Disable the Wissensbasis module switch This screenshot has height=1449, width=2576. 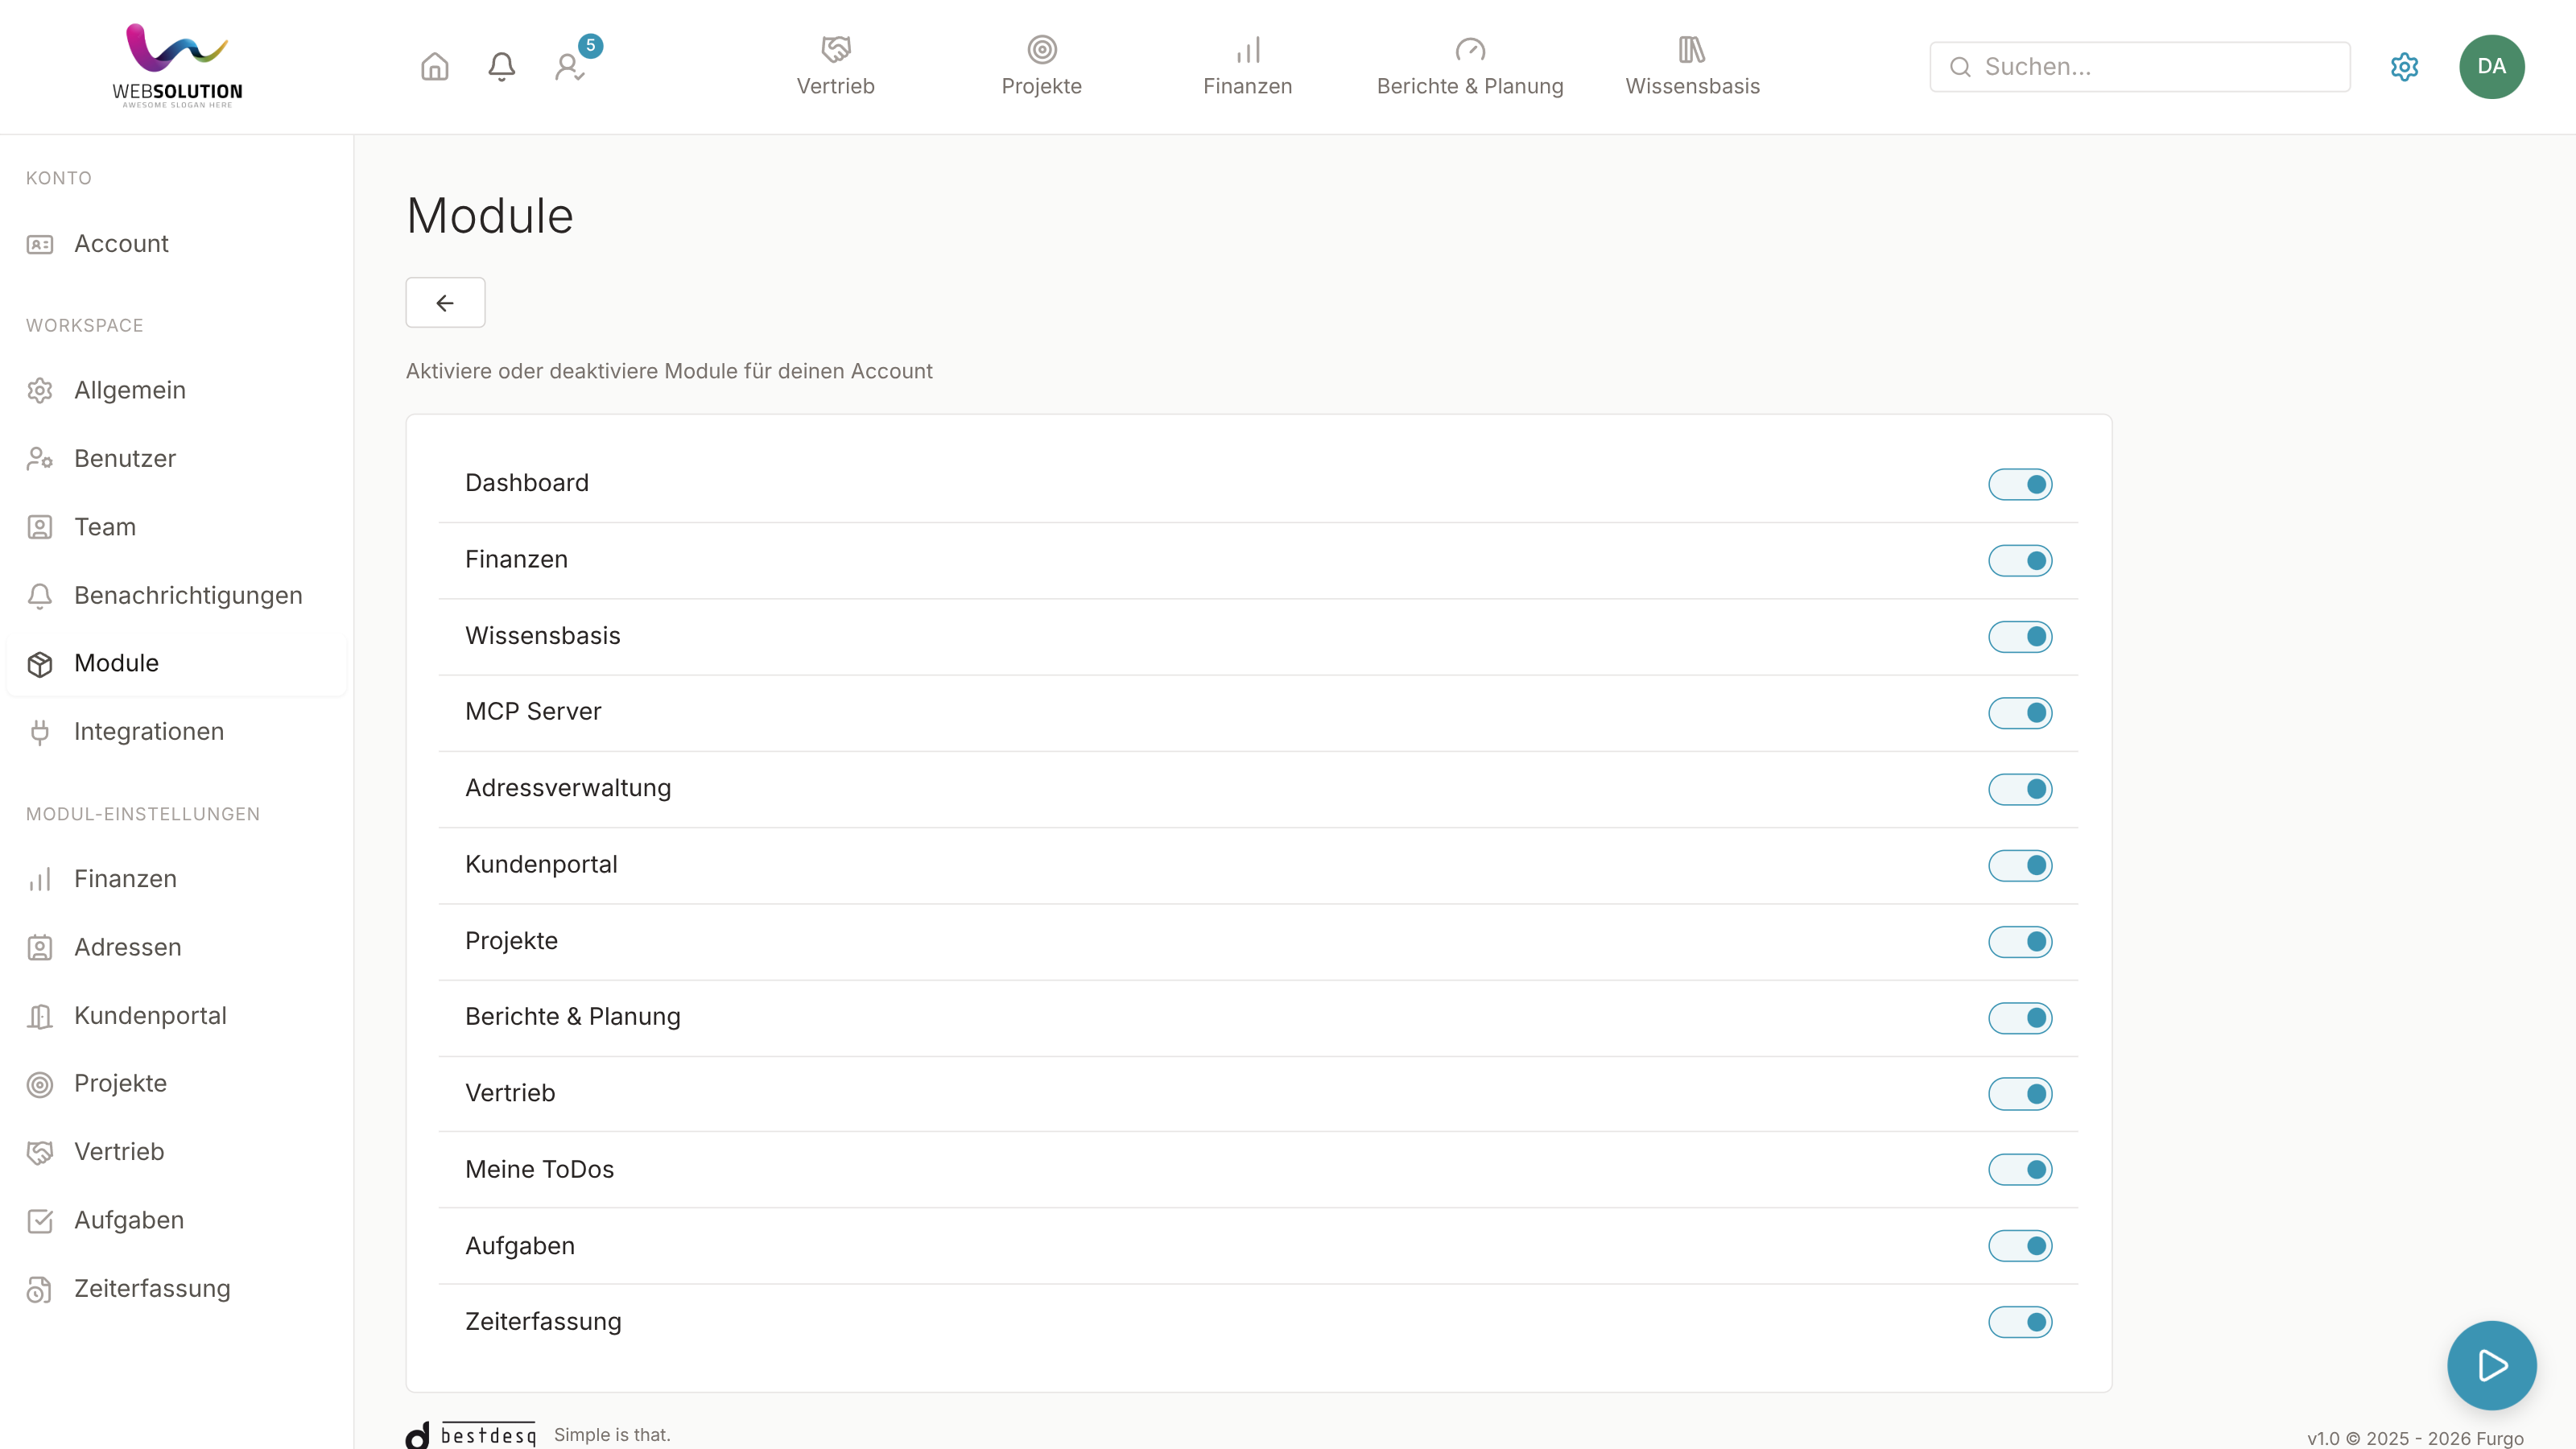(x=2020, y=637)
